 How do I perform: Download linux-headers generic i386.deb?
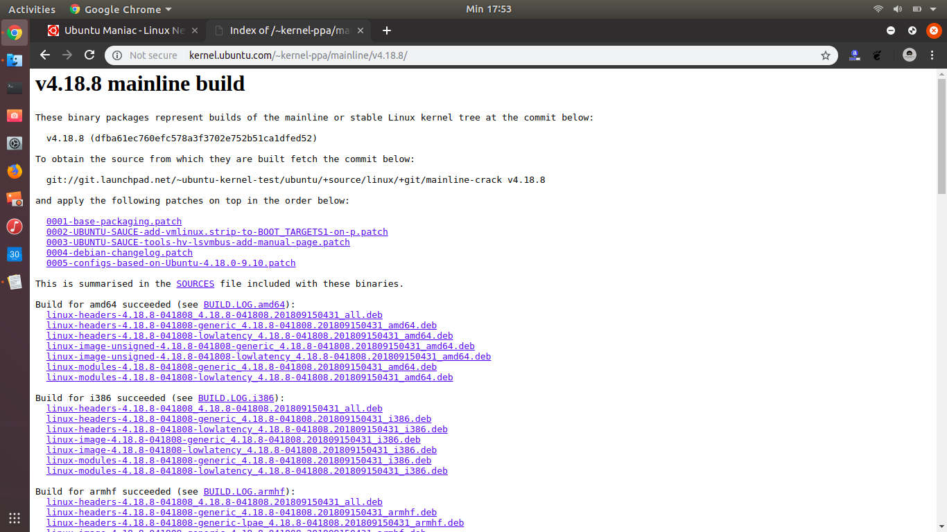coord(238,419)
